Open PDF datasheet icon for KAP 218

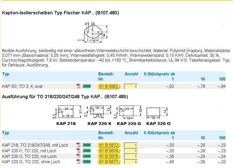click(78, 145)
